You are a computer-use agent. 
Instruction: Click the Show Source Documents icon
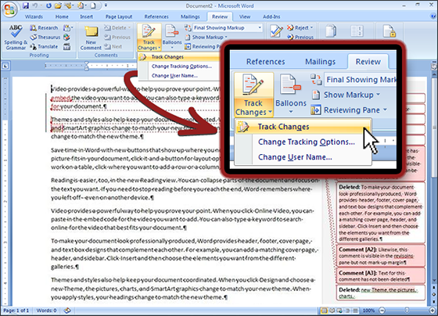(x=357, y=31)
